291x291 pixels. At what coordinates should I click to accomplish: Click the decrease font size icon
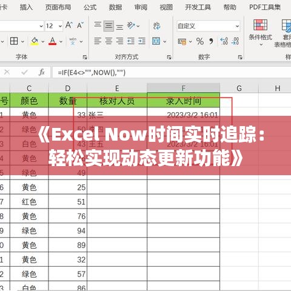pyautogui.click(x=80, y=25)
